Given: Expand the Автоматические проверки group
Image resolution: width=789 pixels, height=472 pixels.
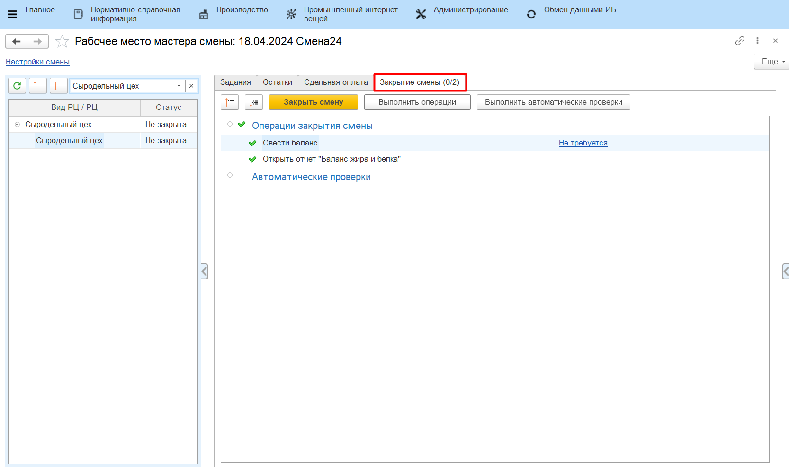Looking at the screenshot, I should 230,175.
